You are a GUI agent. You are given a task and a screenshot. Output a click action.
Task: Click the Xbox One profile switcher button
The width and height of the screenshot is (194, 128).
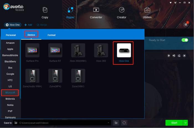[13, 25]
